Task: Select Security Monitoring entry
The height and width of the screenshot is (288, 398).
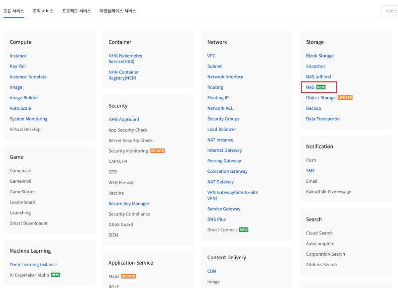Action: [128, 151]
